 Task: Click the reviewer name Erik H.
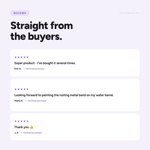point(18,69)
